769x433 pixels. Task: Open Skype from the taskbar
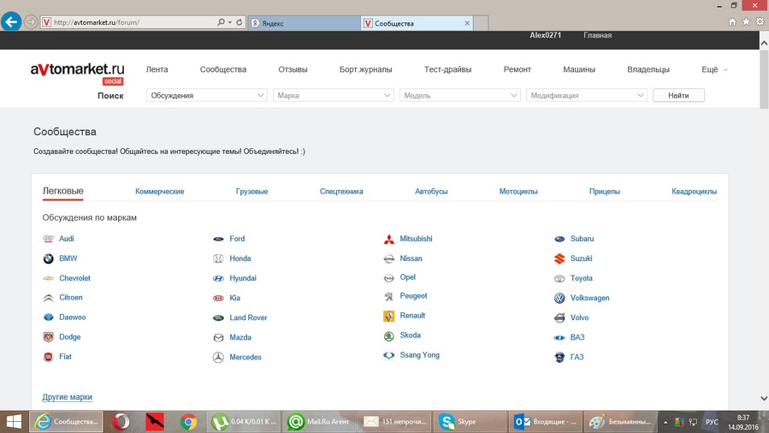pyautogui.click(x=469, y=422)
